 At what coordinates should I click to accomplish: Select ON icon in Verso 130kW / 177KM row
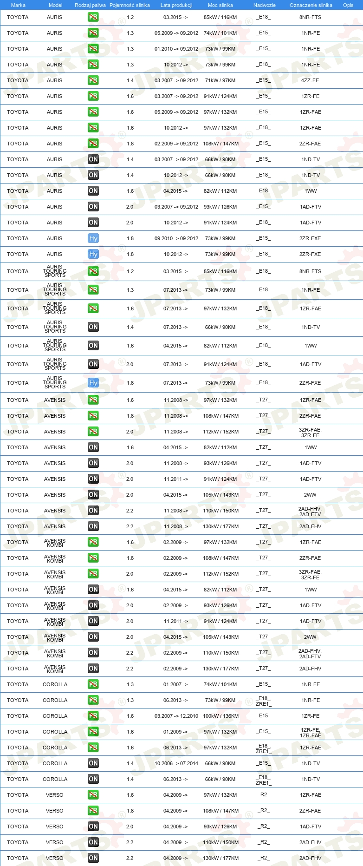[x=93, y=858]
